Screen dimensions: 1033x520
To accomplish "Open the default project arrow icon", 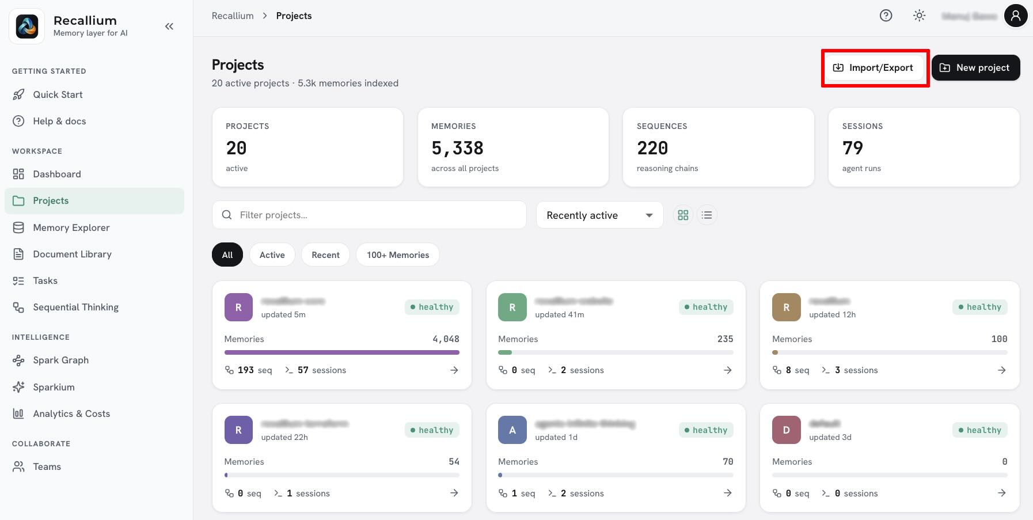I will tap(1002, 493).
